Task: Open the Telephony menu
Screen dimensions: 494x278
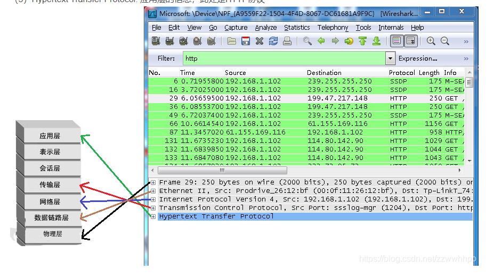Action: pos(333,28)
